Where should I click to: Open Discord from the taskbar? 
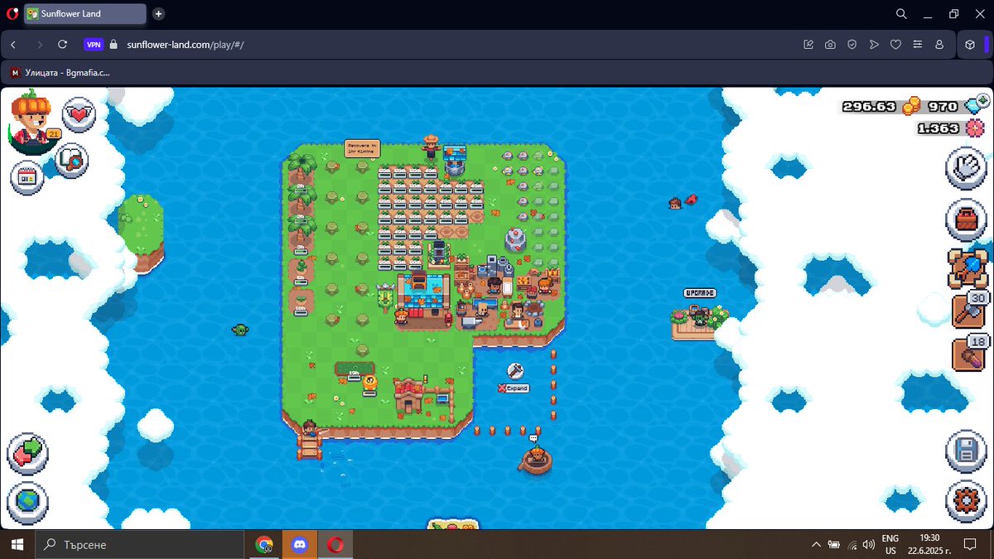300,544
